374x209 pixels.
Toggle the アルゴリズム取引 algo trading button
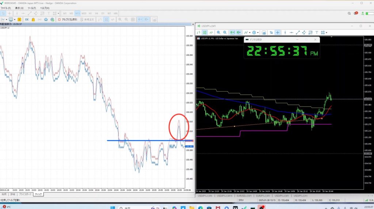(68, 19)
